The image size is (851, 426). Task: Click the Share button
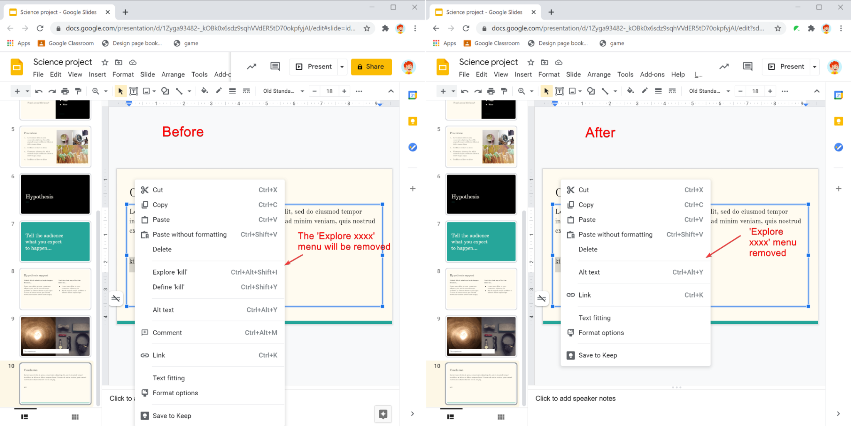tap(371, 66)
